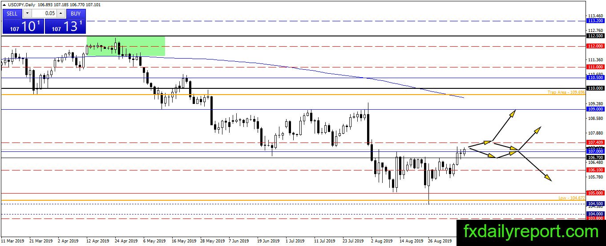Collapse the one-click trading panel triangle
Image resolution: width=606 pixels, height=246 pixels.
(4, 4)
